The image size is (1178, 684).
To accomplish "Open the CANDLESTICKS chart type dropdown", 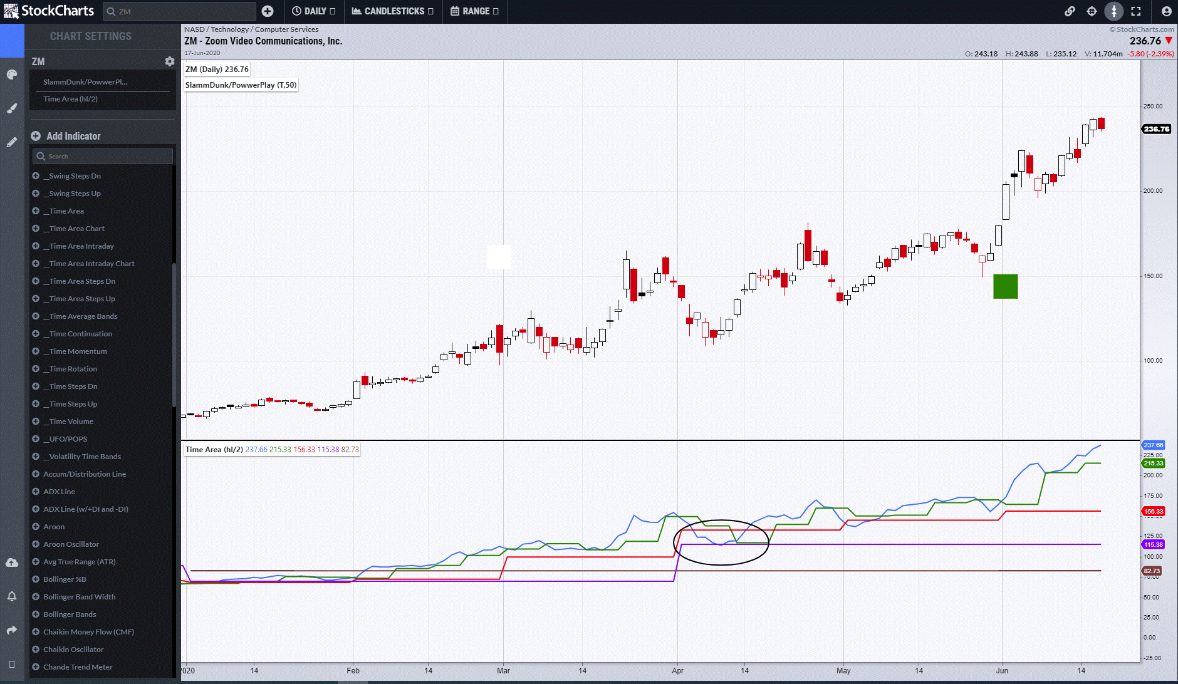I will tap(393, 11).
